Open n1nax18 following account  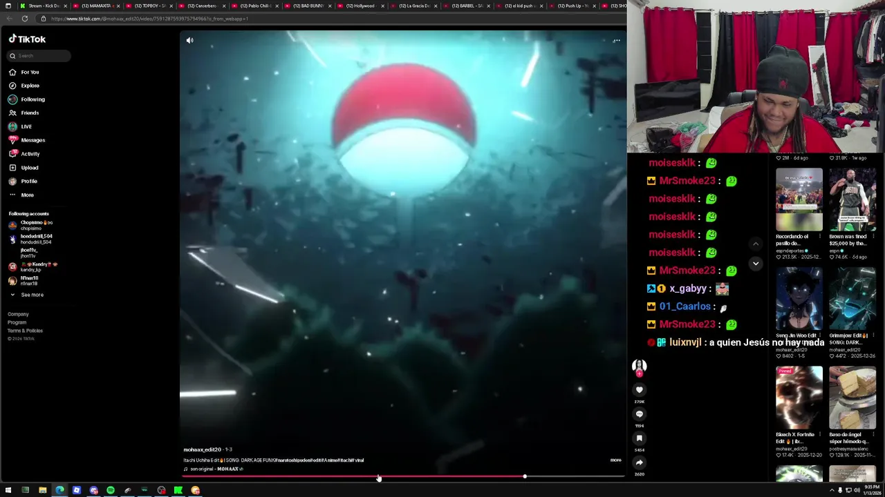click(23, 280)
